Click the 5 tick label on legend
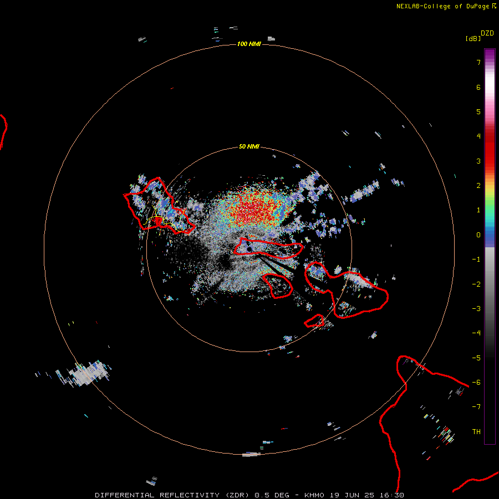499x499 pixels. pos(478,111)
